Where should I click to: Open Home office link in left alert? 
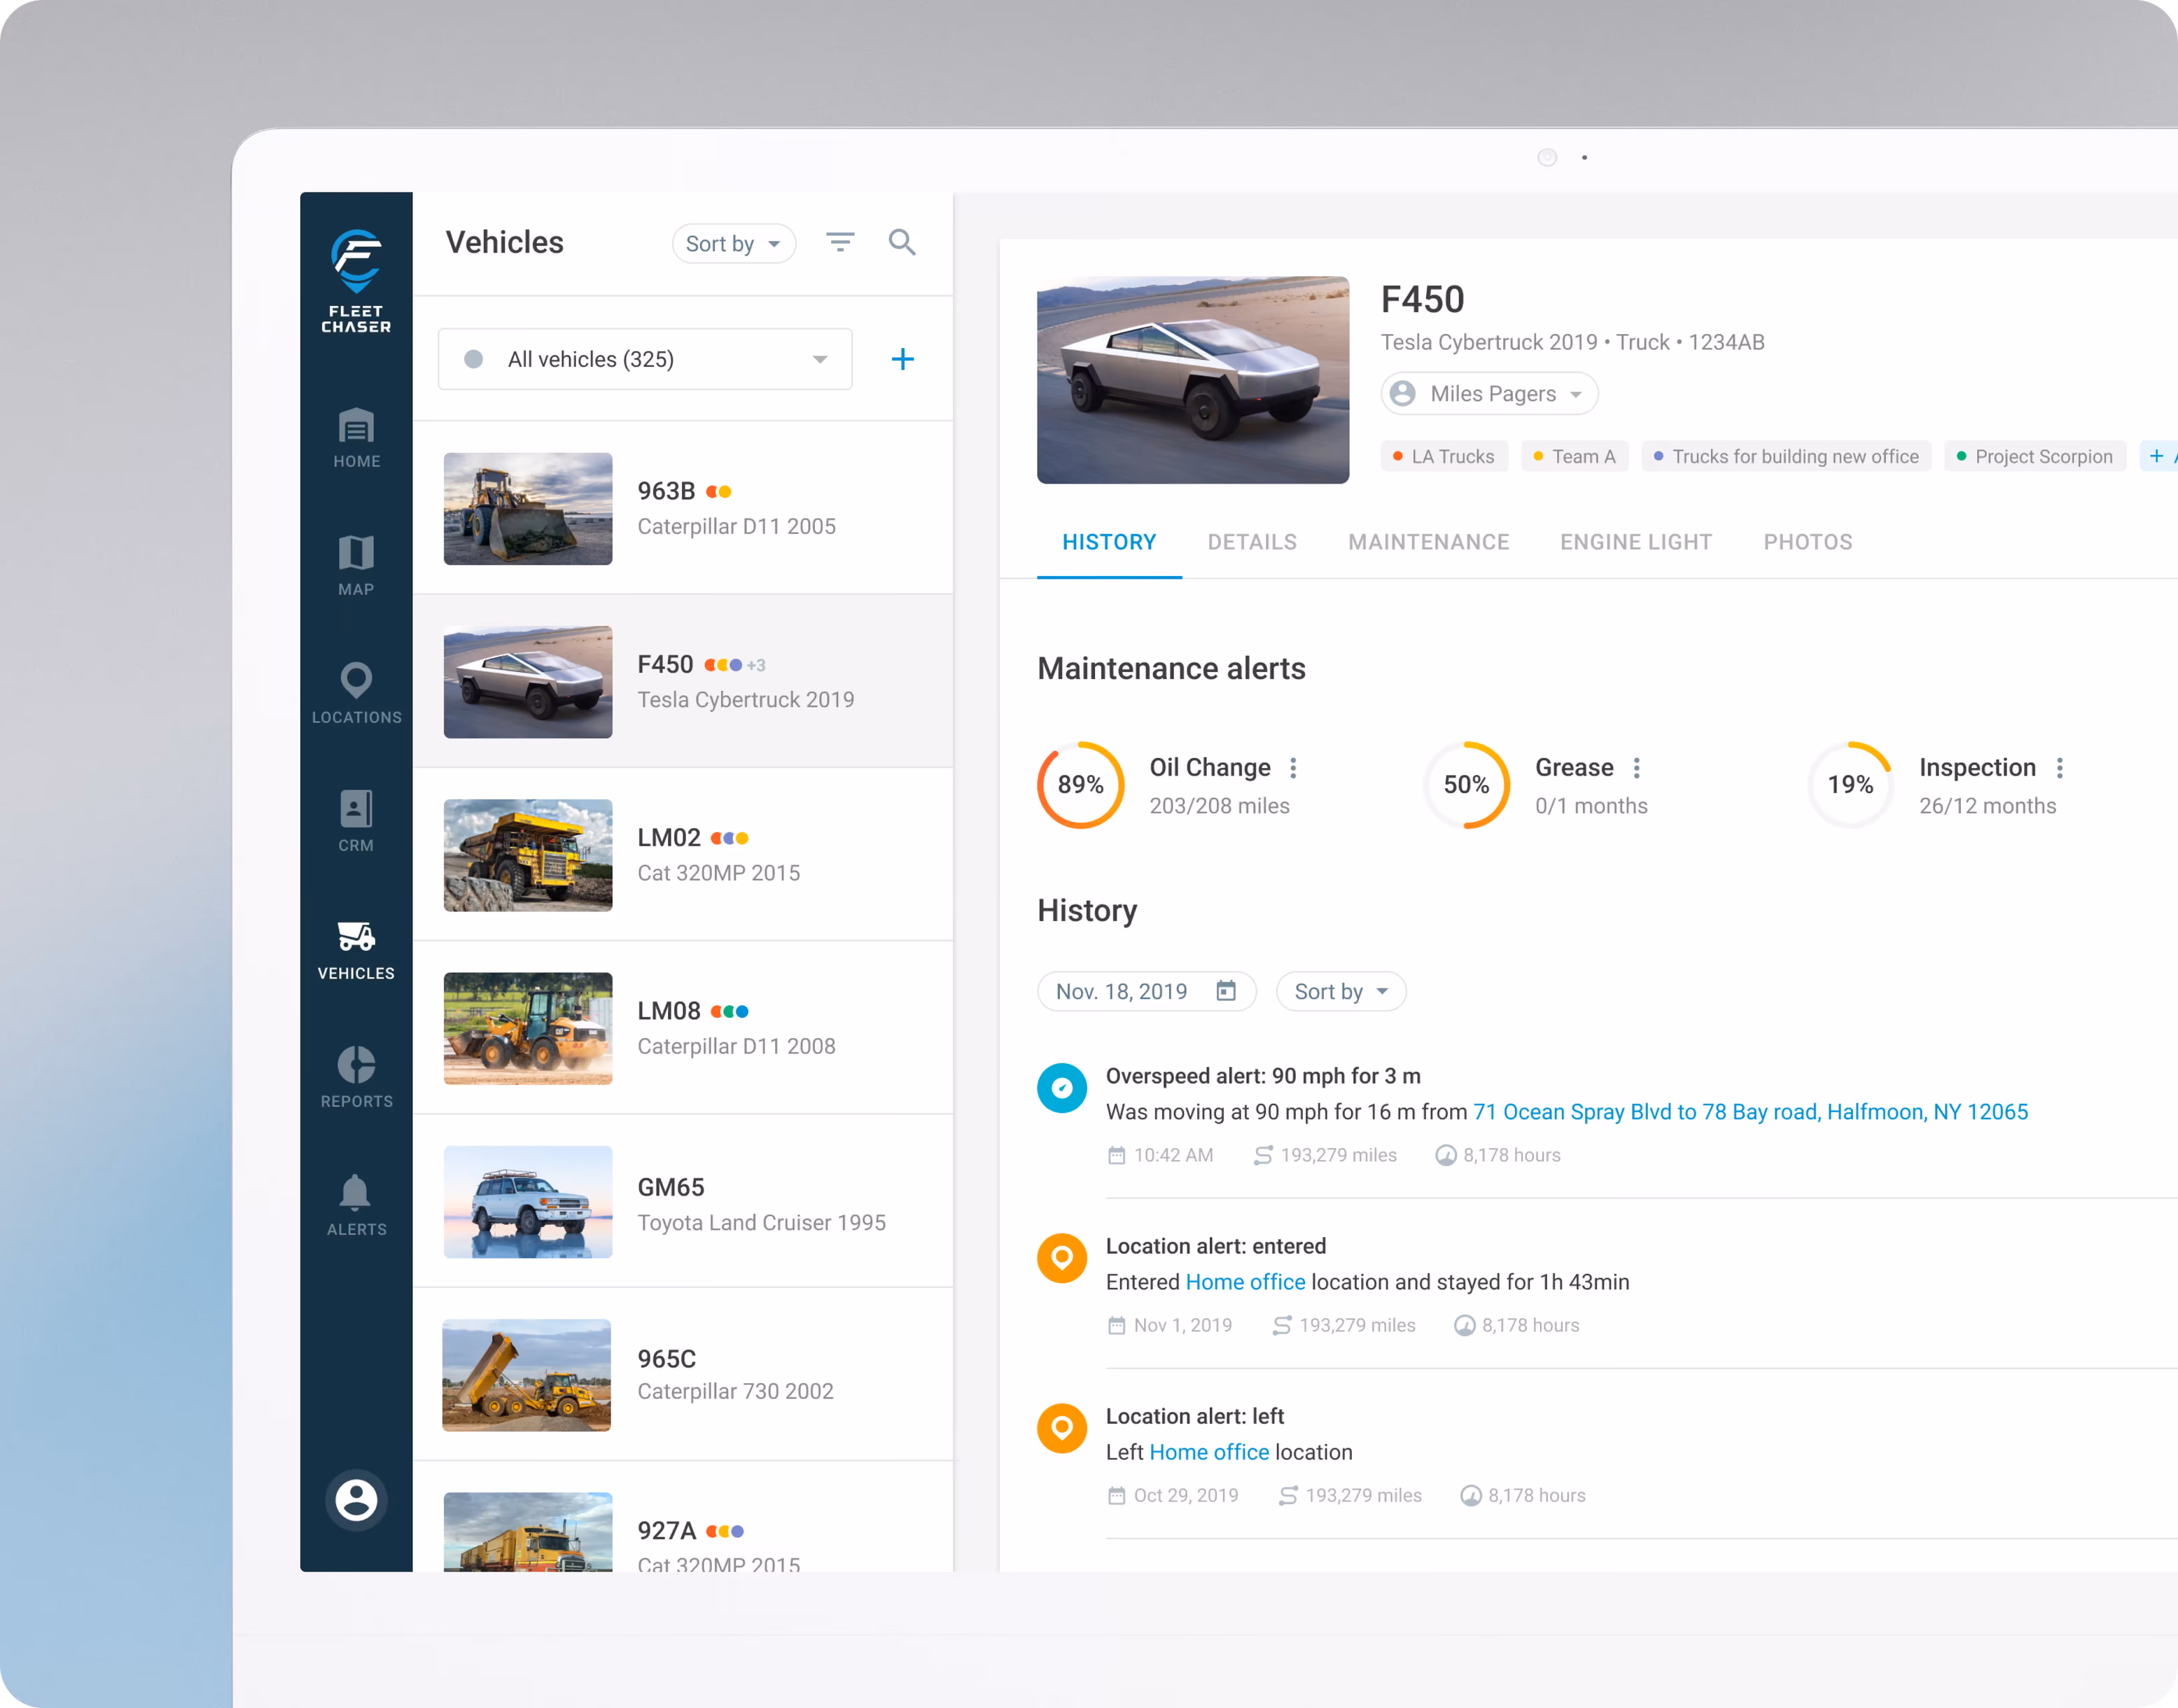tap(1209, 1452)
